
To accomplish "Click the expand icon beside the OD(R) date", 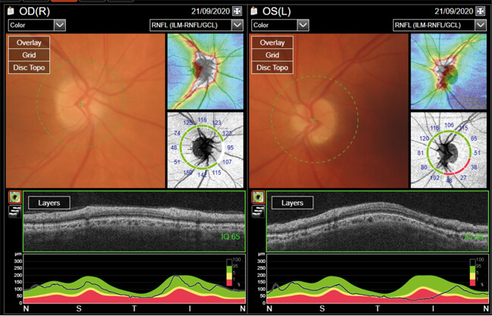I will (x=237, y=11).
